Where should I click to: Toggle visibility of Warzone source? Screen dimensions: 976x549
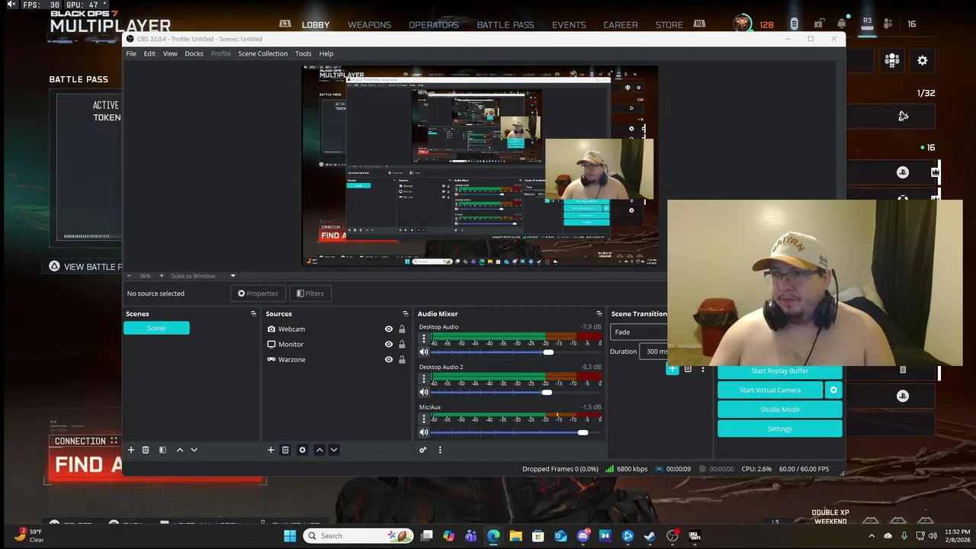[x=389, y=360]
